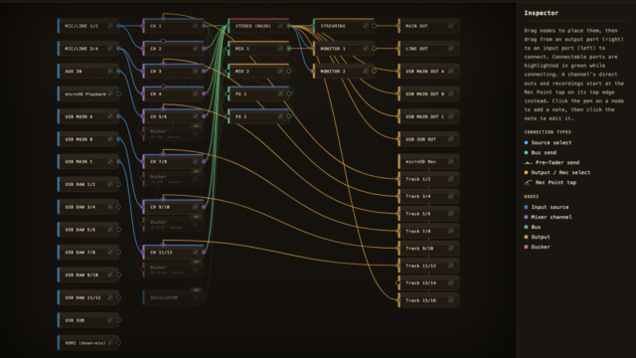The width and height of the screenshot is (636, 358).
Task: Click the Bus send legend color dot
Action: [x=526, y=152]
